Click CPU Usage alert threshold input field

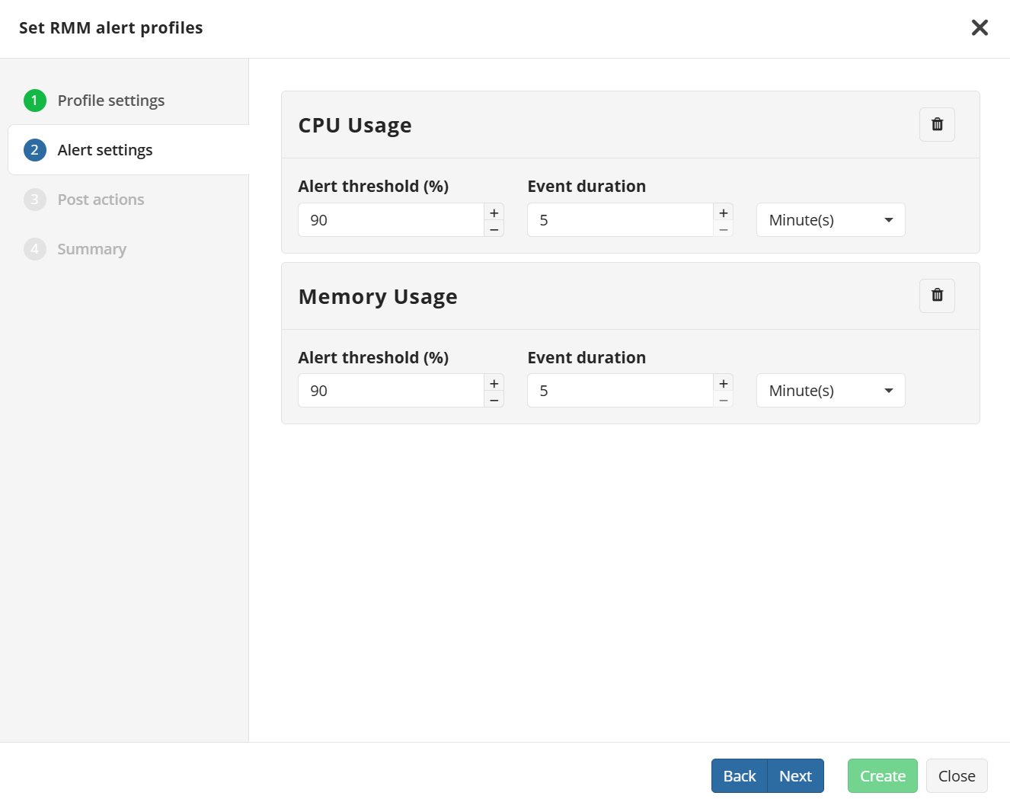(391, 220)
